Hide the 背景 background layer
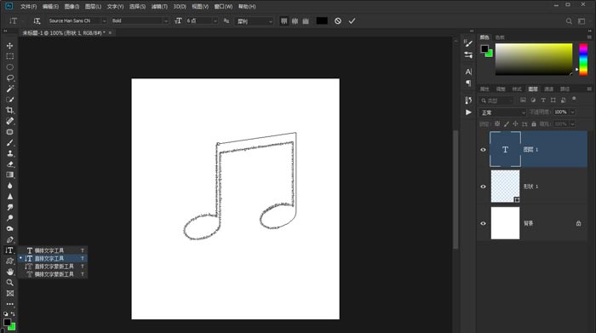Viewport: 596px width, 333px height. [x=483, y=223]
